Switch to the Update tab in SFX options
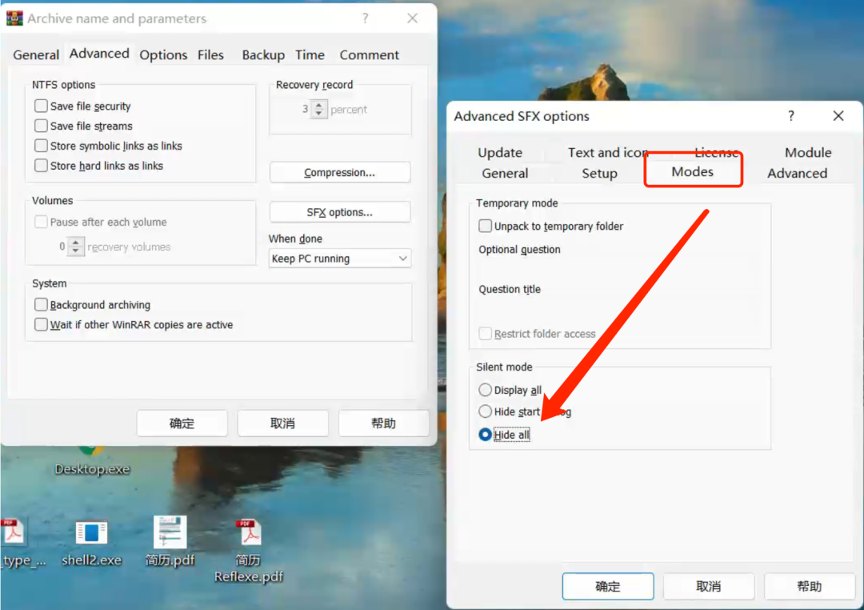 click(500, 152)
